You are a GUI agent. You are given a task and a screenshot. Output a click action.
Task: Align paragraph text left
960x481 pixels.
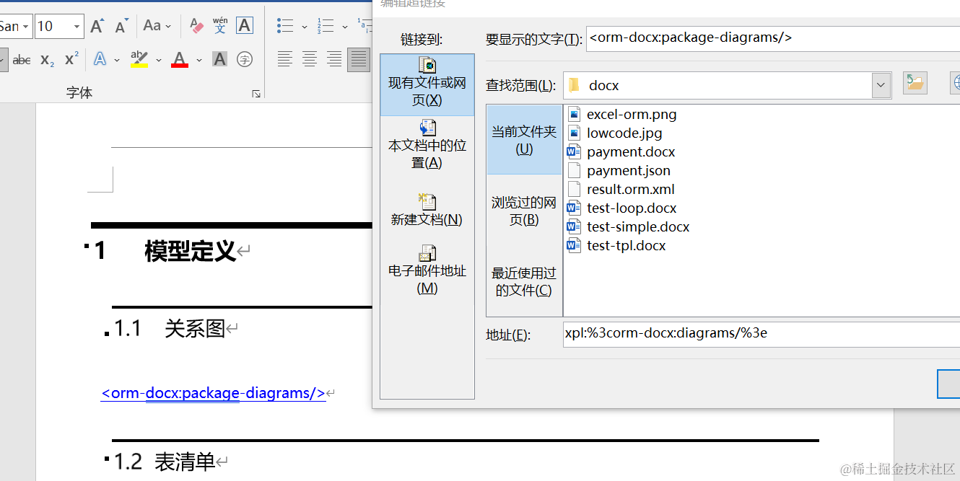285,59
